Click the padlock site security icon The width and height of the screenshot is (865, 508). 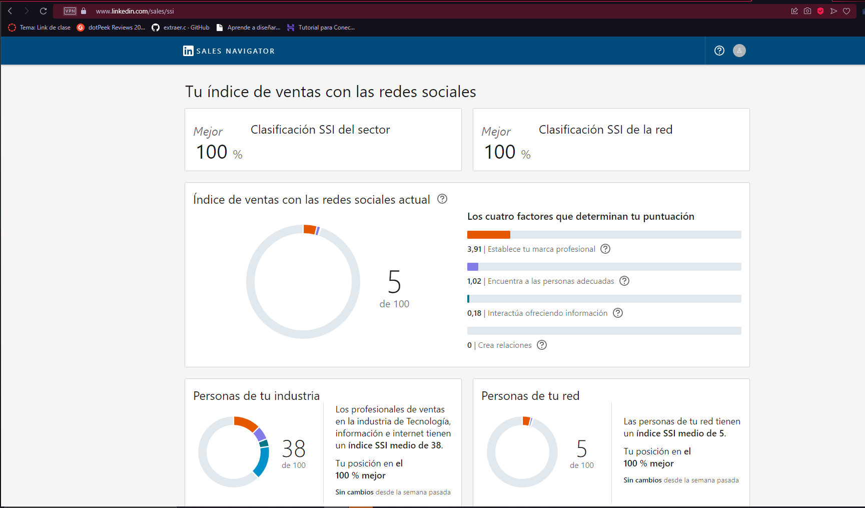[84, 11]
